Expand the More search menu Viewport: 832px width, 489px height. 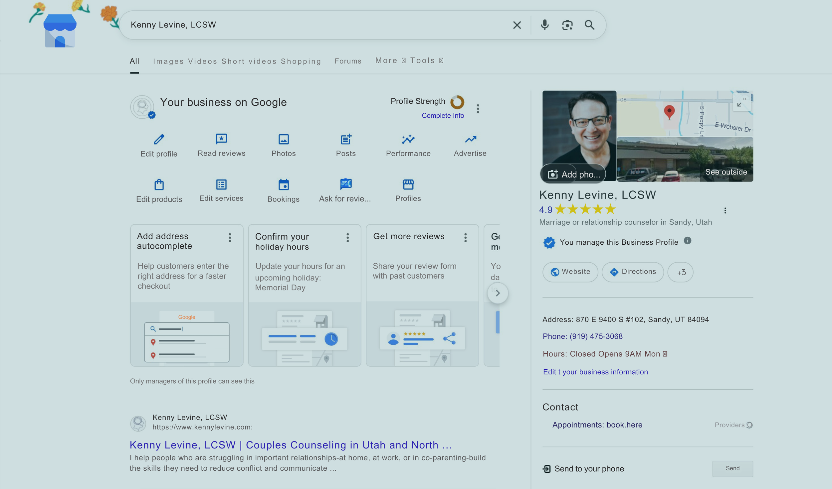390,61
